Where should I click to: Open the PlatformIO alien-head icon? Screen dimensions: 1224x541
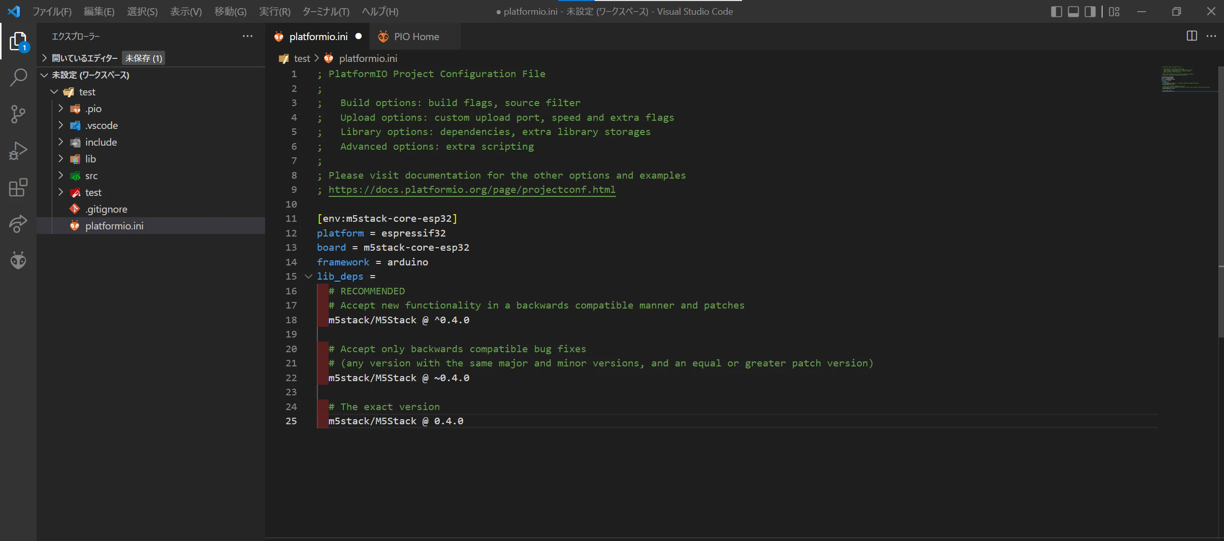click(x=18, y=260)
